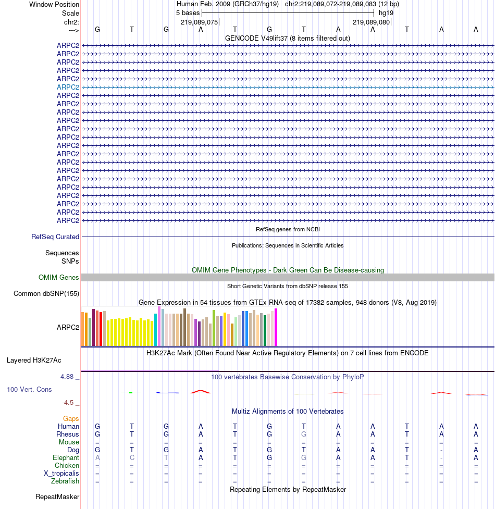Click the gray OMIM Genes bar

288,277
